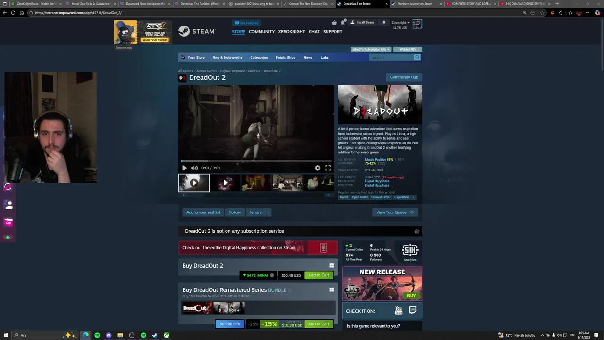
Task: Open the Twitch icon under Check It On
Action: pos(412,310)
